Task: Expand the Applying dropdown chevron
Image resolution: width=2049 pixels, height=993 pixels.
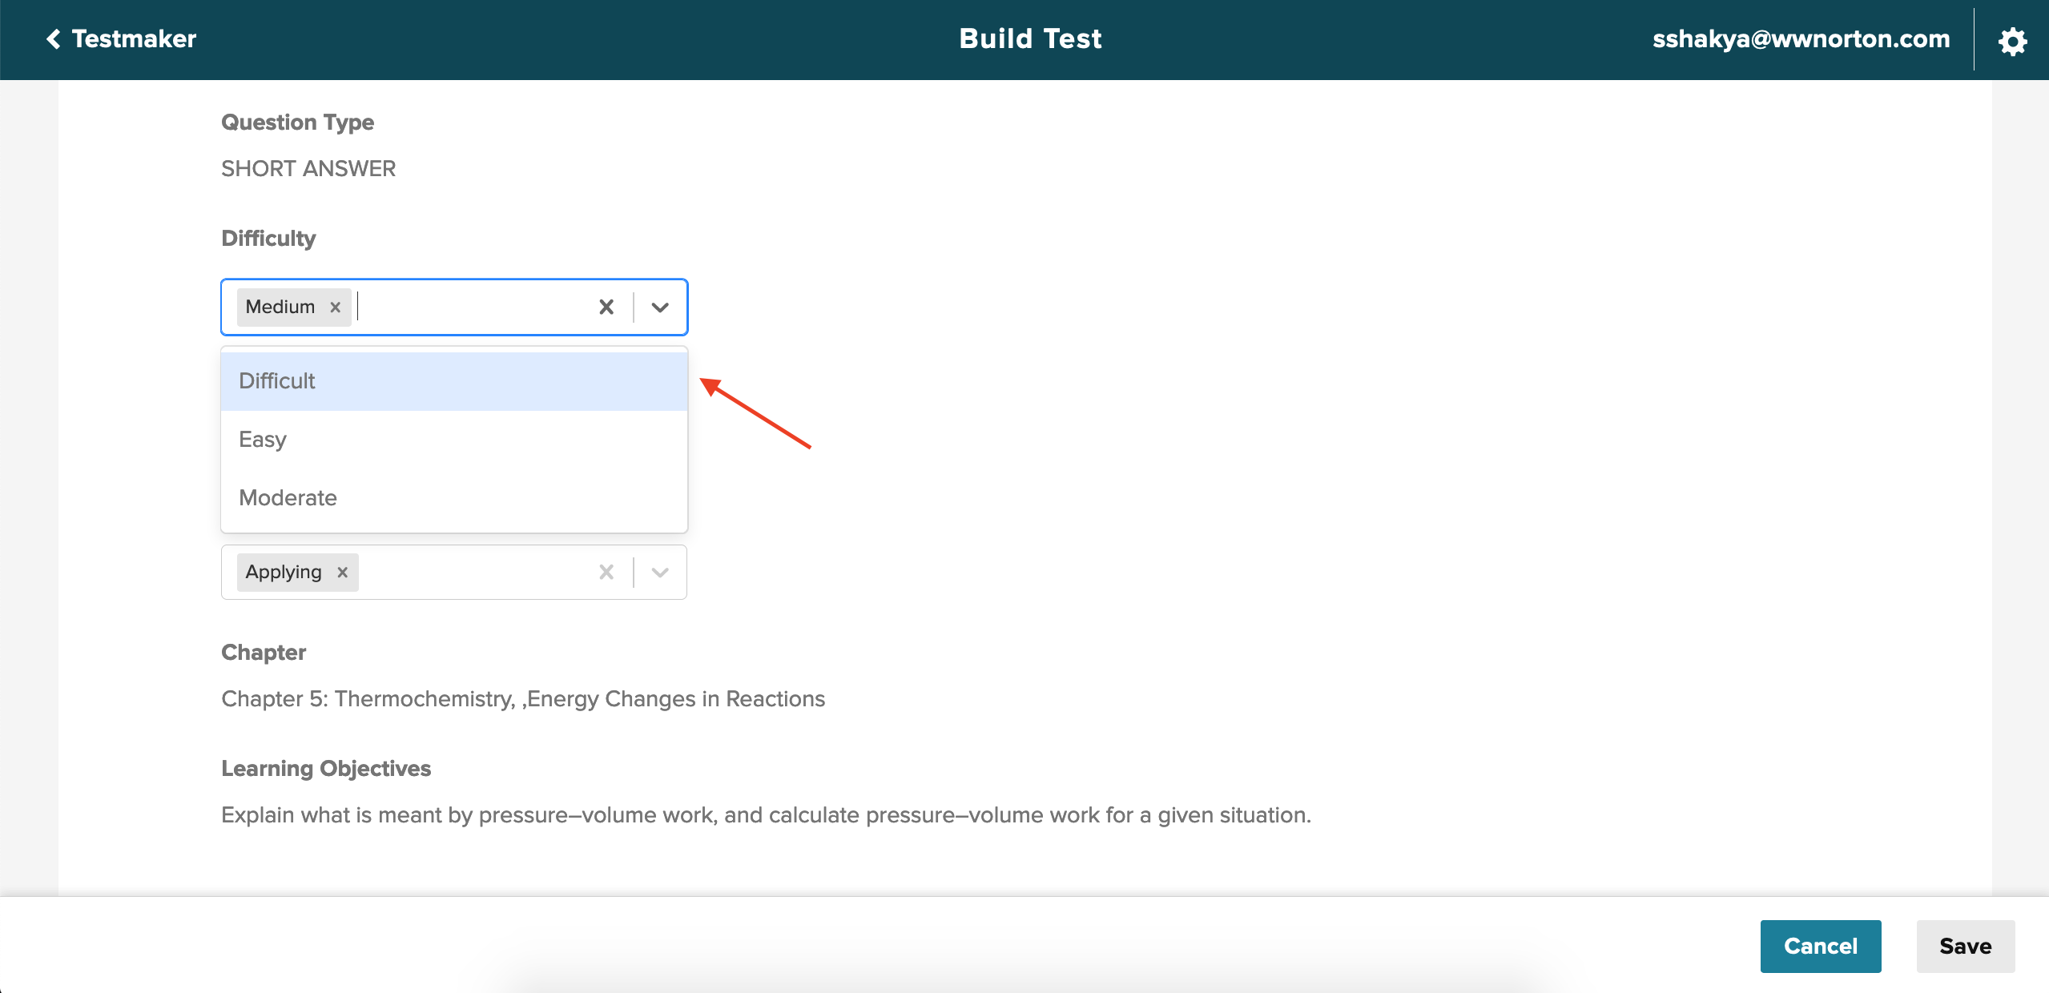Action: pyautogui.click(x=660, y=573)
